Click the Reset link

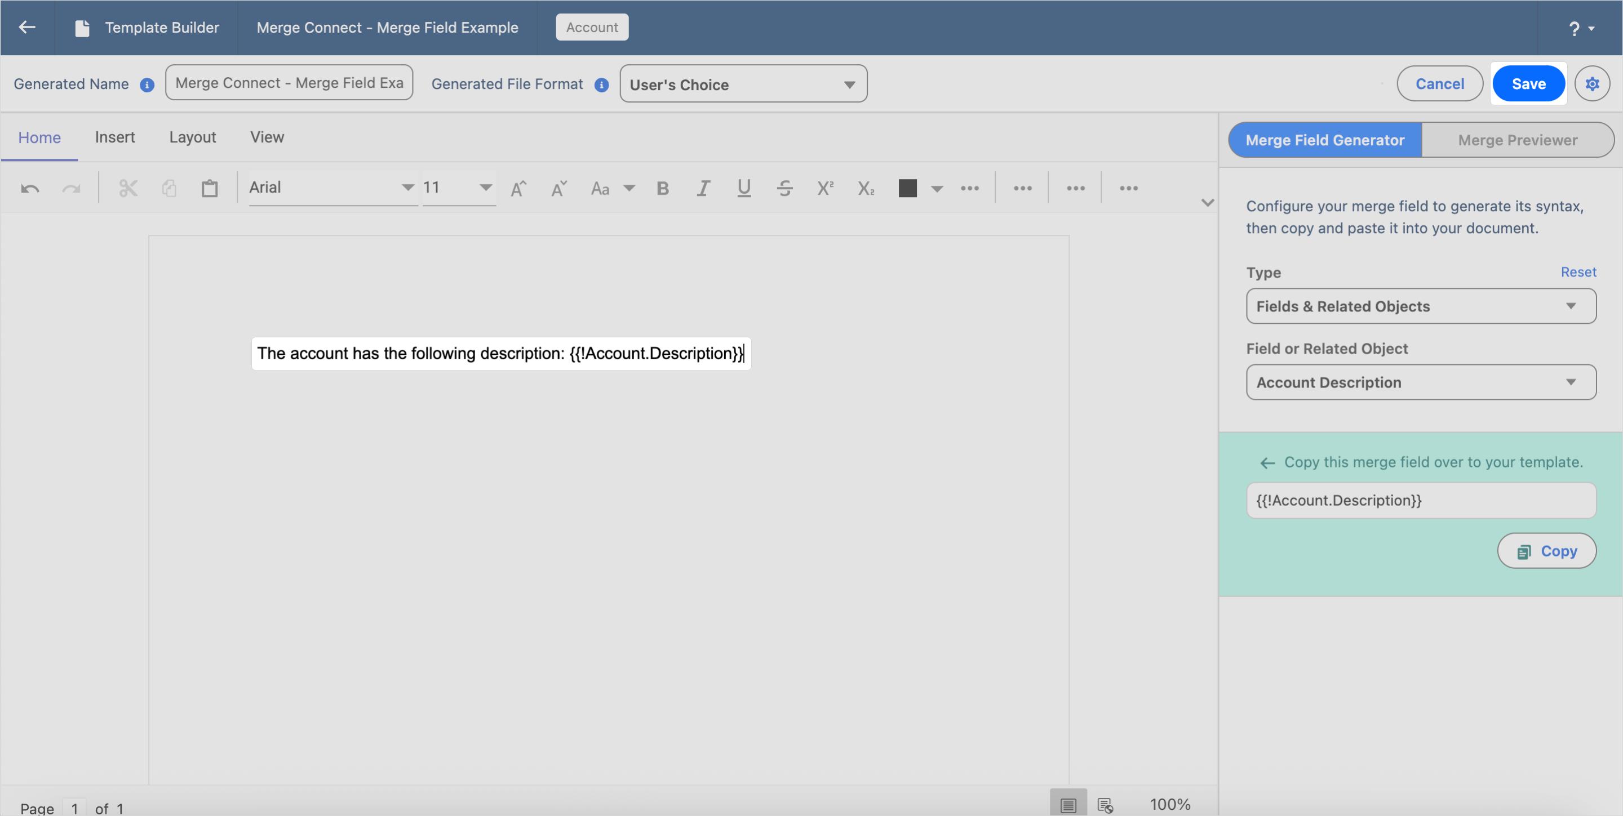click(x=1578, y=272)
